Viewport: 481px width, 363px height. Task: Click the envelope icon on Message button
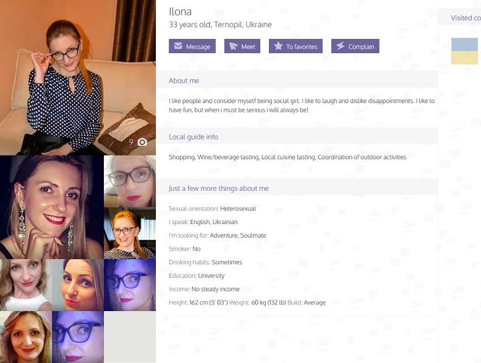(178, 46)
